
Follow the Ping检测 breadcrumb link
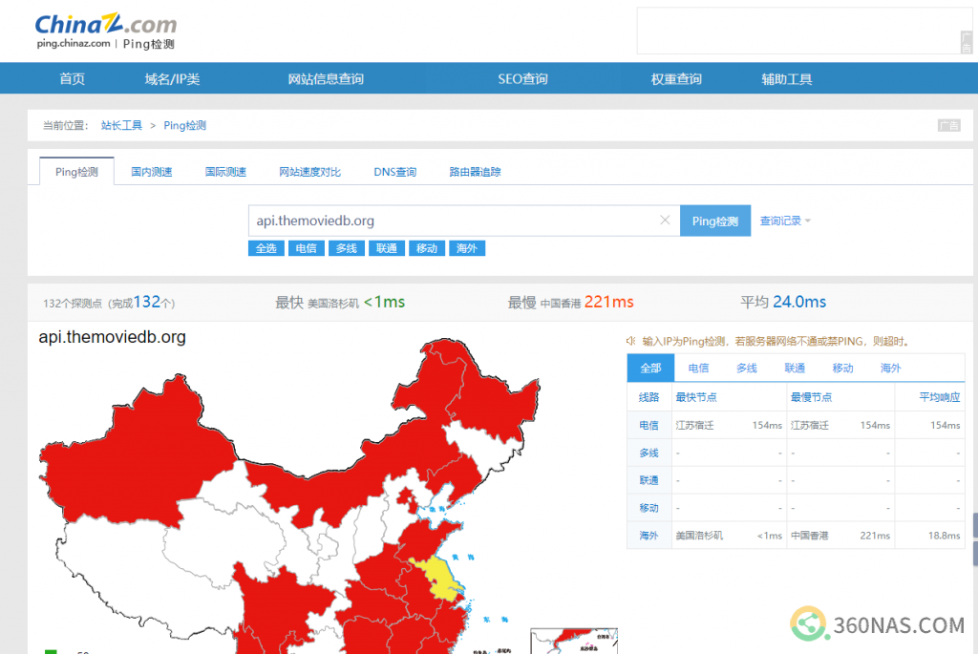click(184, 125)
